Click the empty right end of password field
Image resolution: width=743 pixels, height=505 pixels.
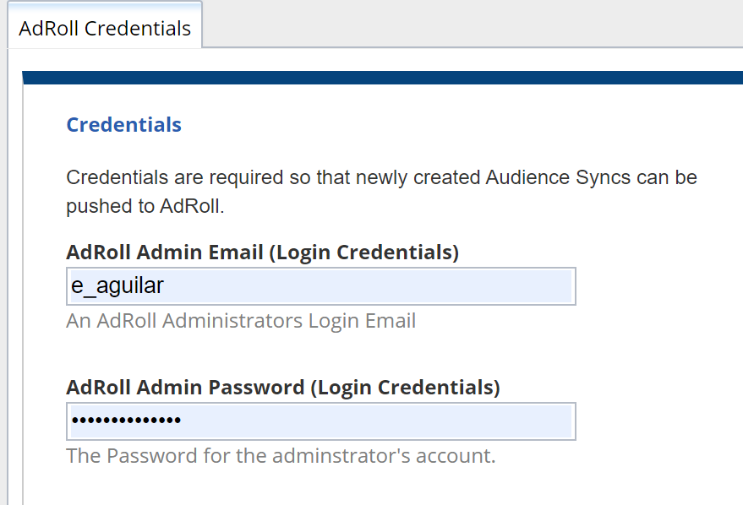click(x=524, y=421)
